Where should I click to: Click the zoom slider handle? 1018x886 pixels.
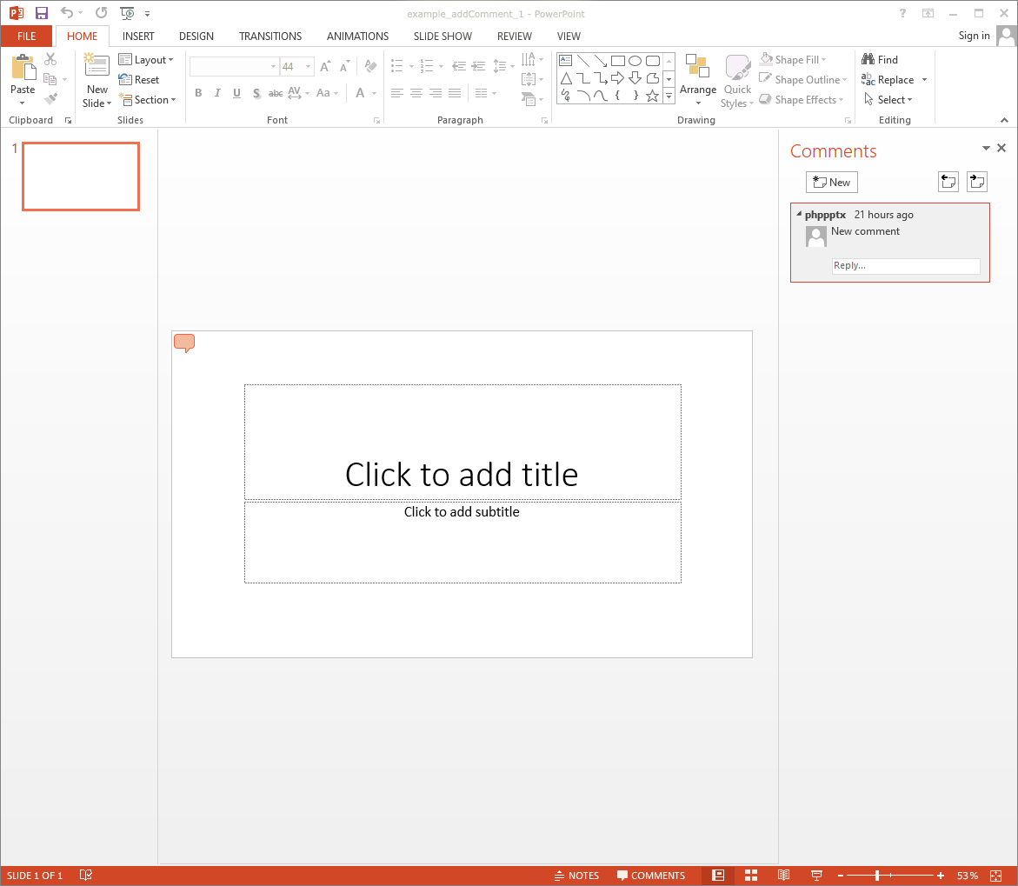point(877,876)
